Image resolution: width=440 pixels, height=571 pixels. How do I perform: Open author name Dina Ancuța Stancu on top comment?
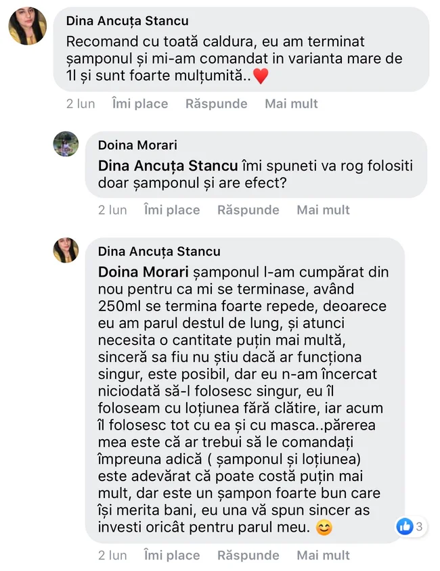pyautogui.click(x=127, y=21)
